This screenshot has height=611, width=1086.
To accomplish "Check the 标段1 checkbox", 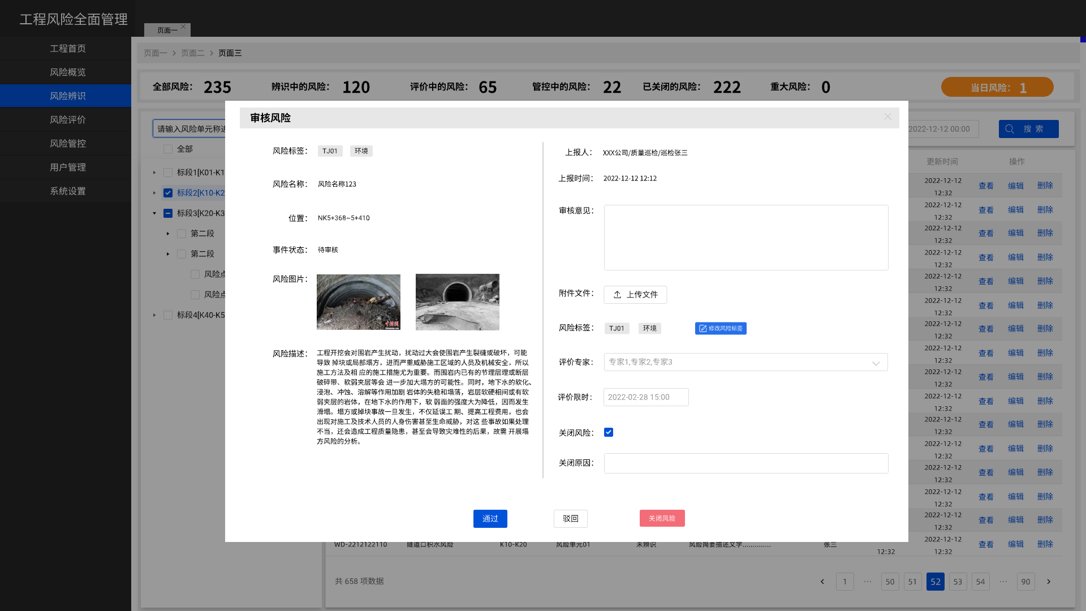I will [x=168, y=173].
